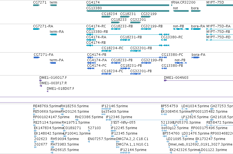Select the not gene feature
233x154 pixels.
click(x=181, y=11)
